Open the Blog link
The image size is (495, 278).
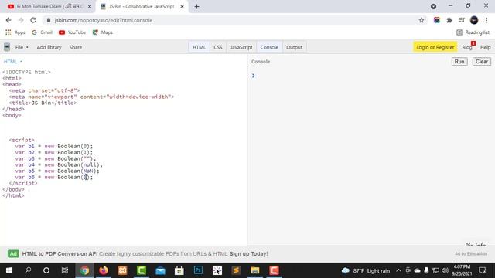(x=467, y=47)
